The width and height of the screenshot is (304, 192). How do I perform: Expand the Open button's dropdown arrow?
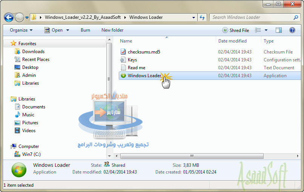68,30
